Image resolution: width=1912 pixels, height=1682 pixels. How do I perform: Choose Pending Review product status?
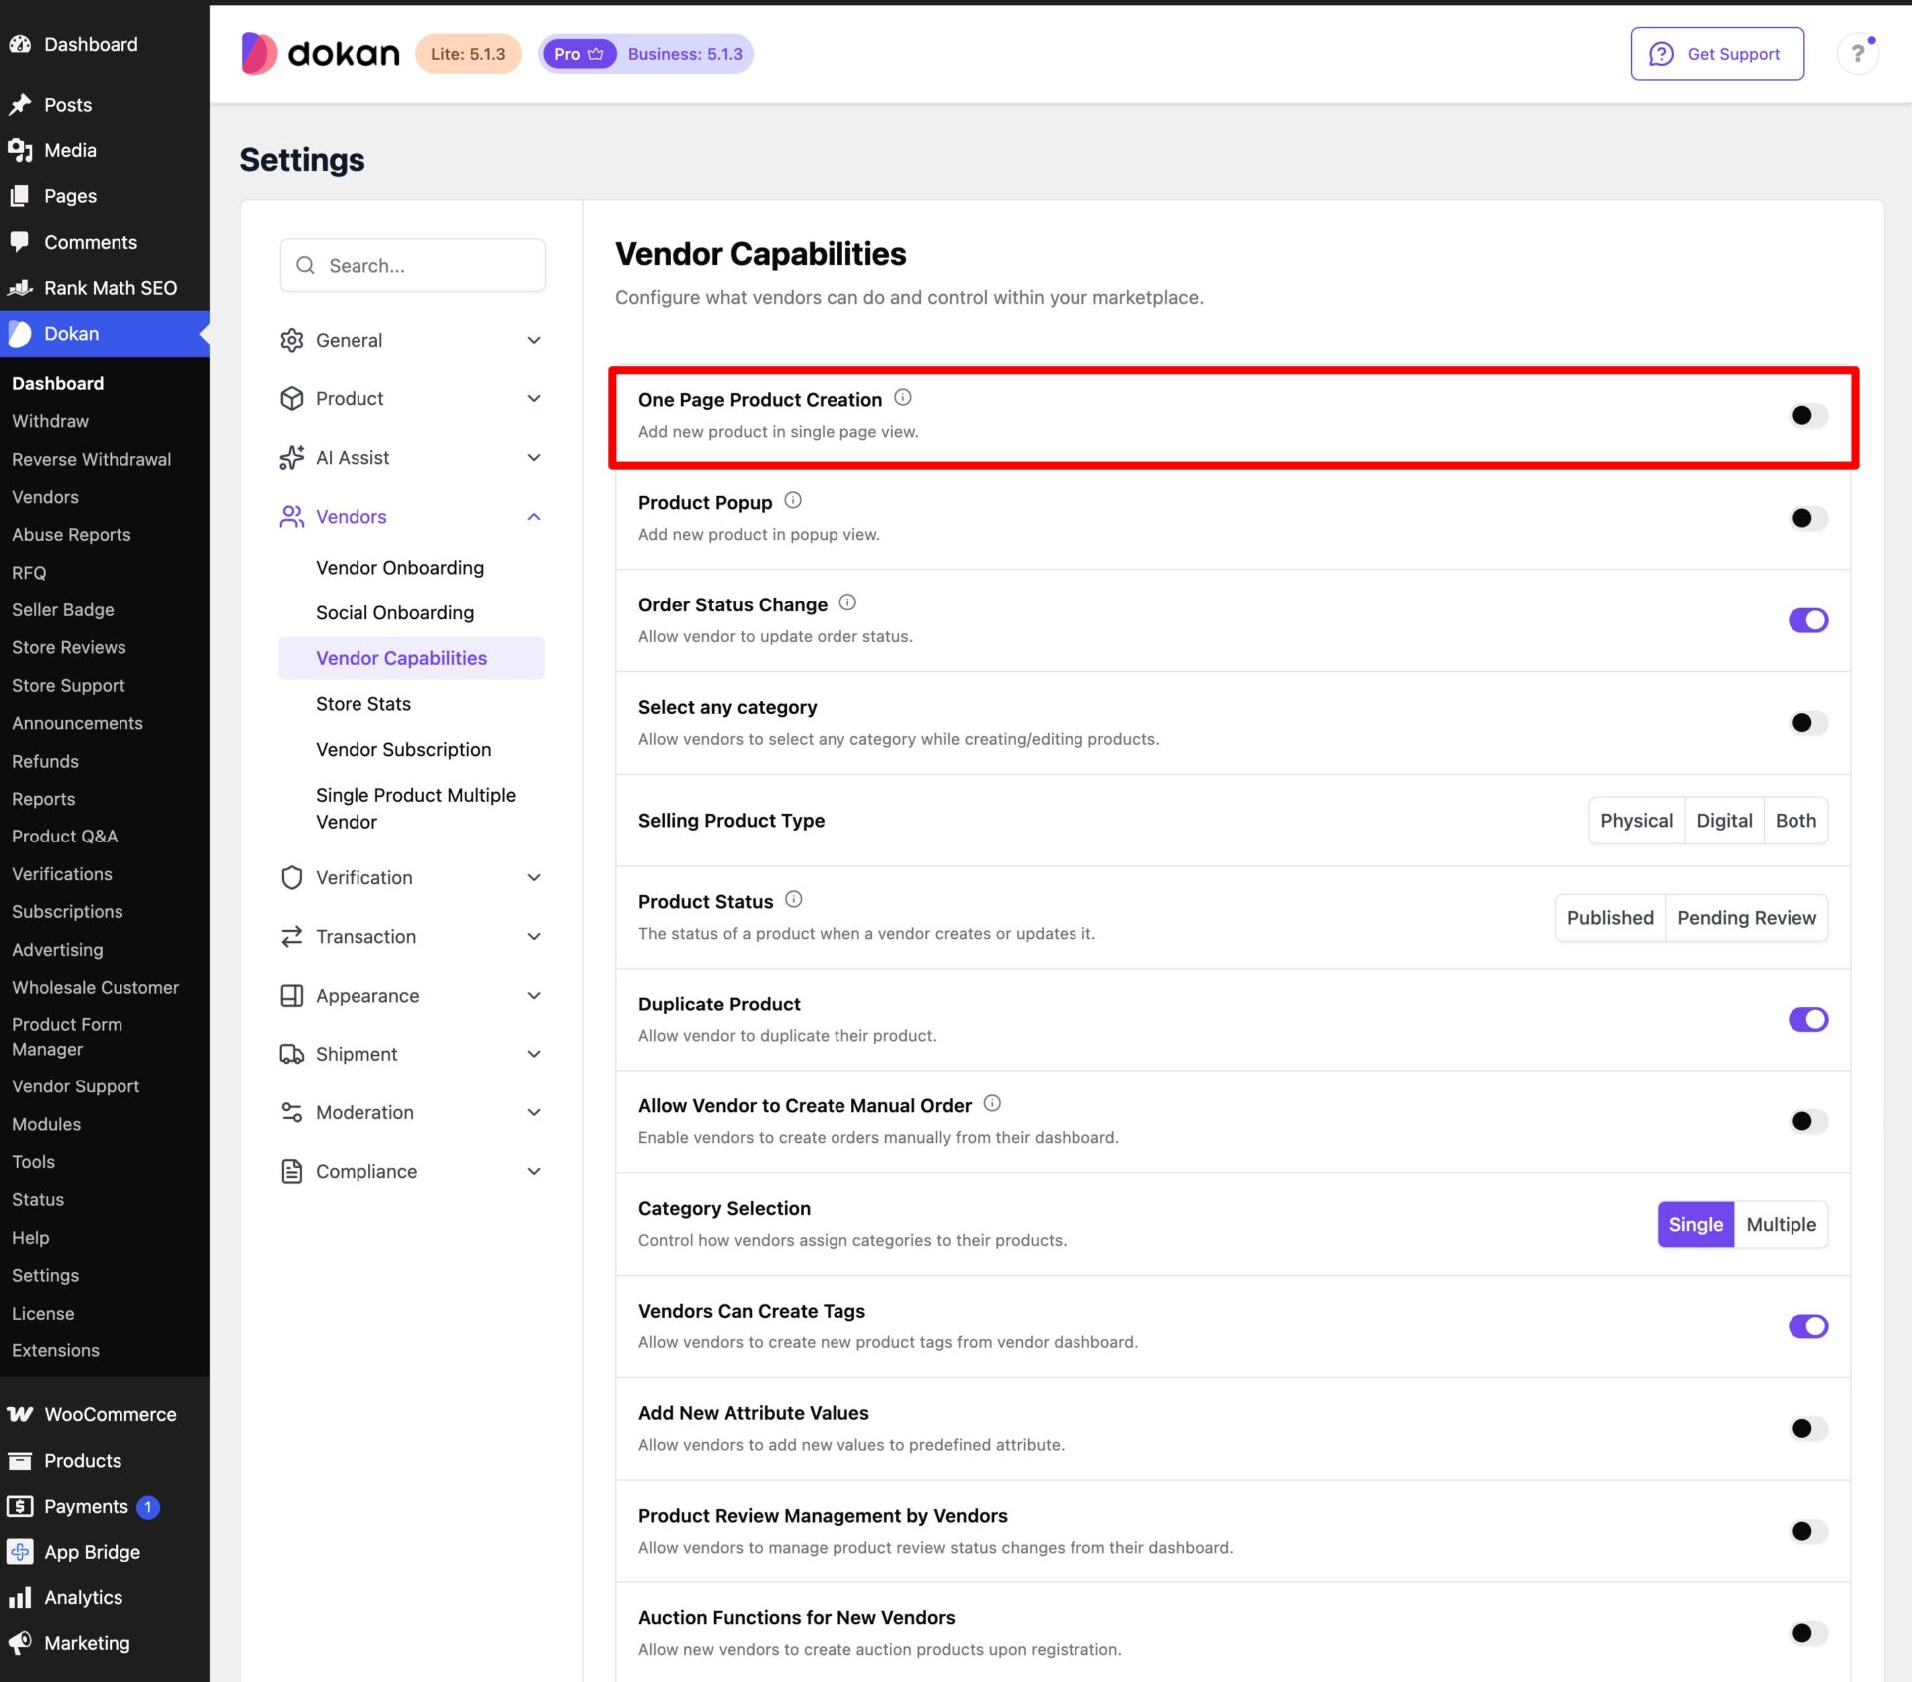click(1746, 918)
